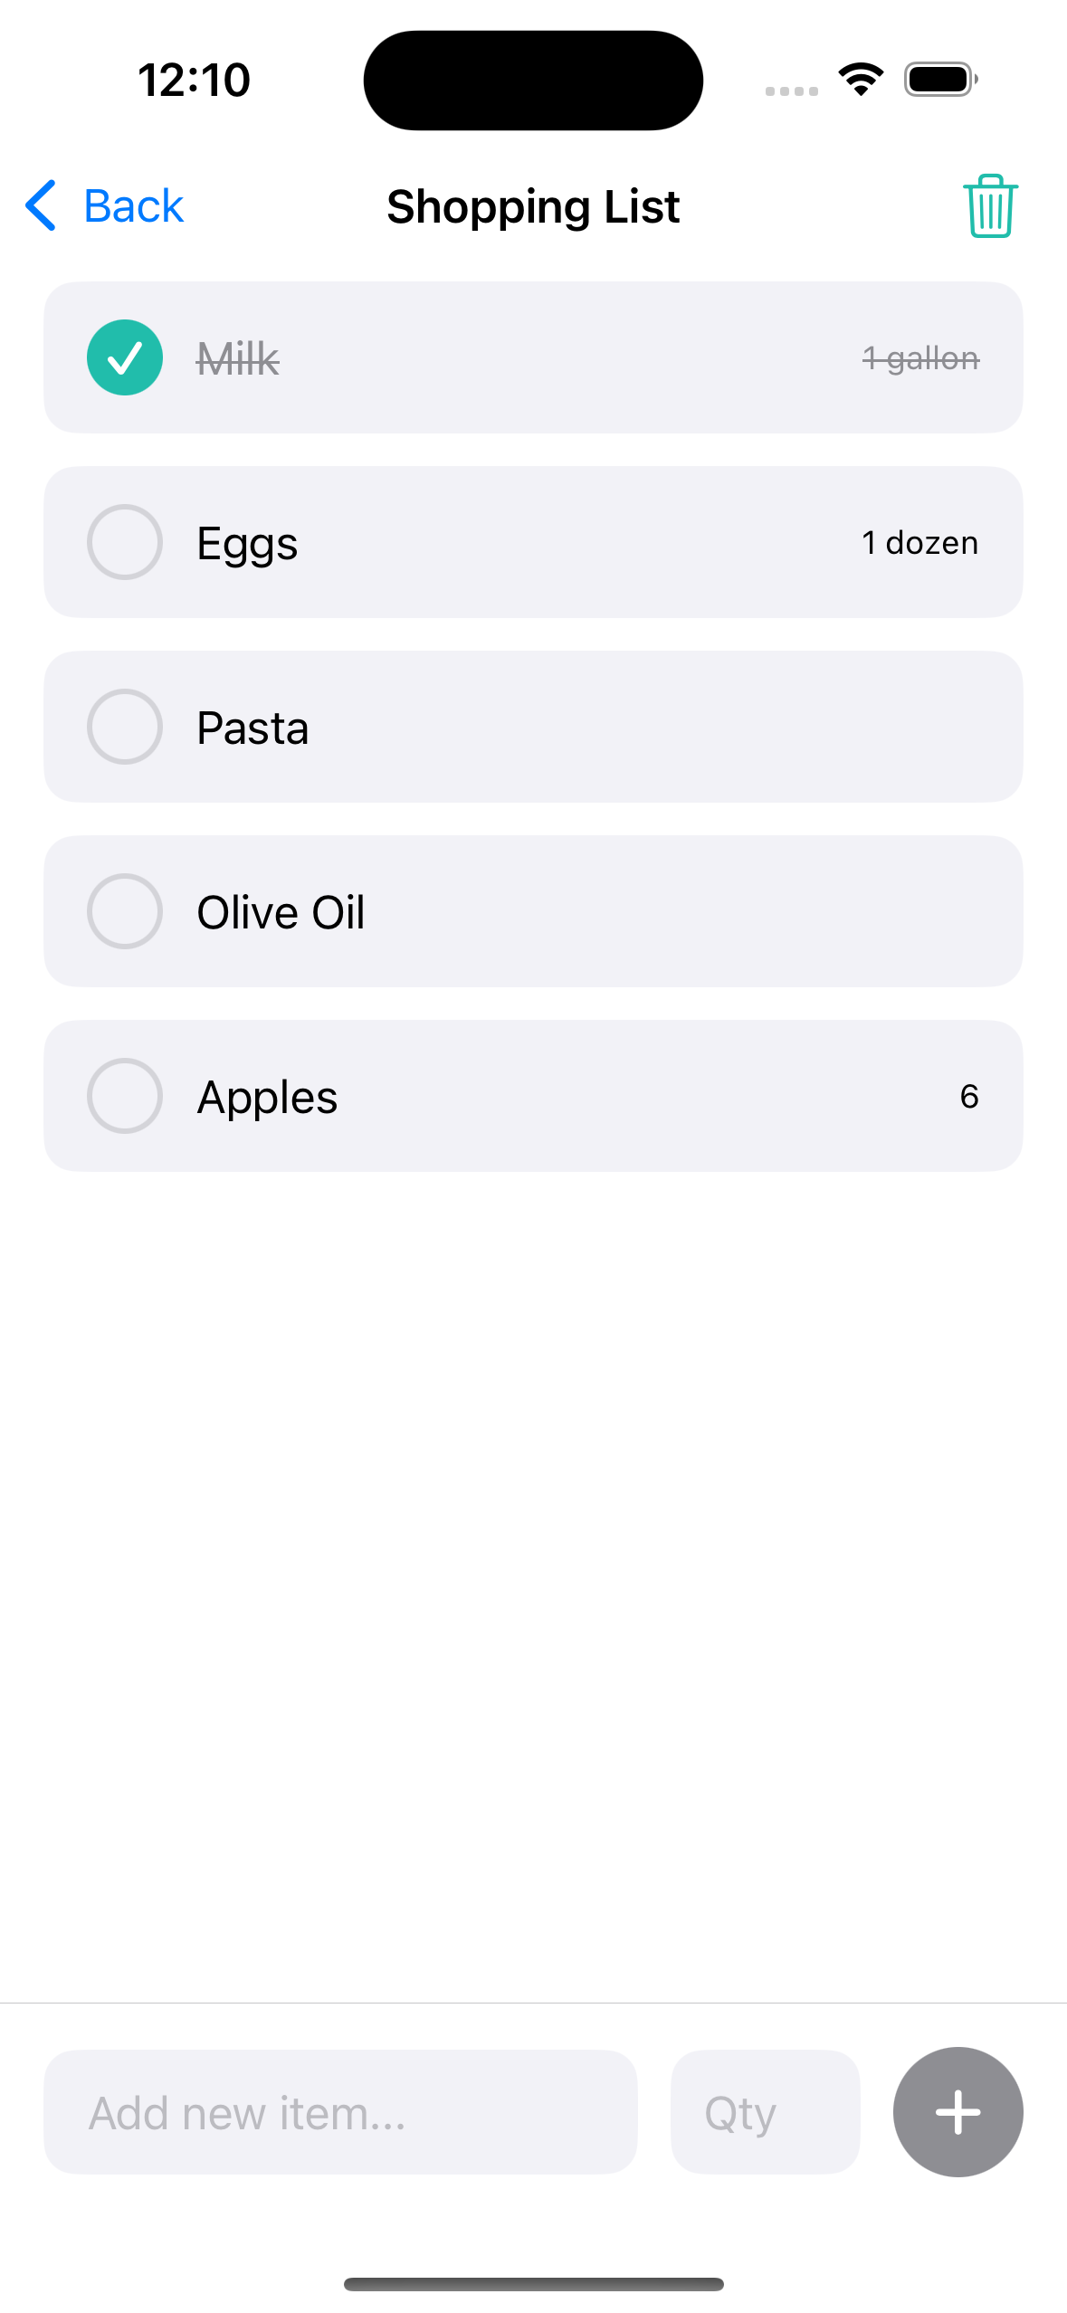Tap the plus add item button
Image resolution: width=1067 pixels, height=2313 pixels.
pyautogui.click(x=957, y=2111)
